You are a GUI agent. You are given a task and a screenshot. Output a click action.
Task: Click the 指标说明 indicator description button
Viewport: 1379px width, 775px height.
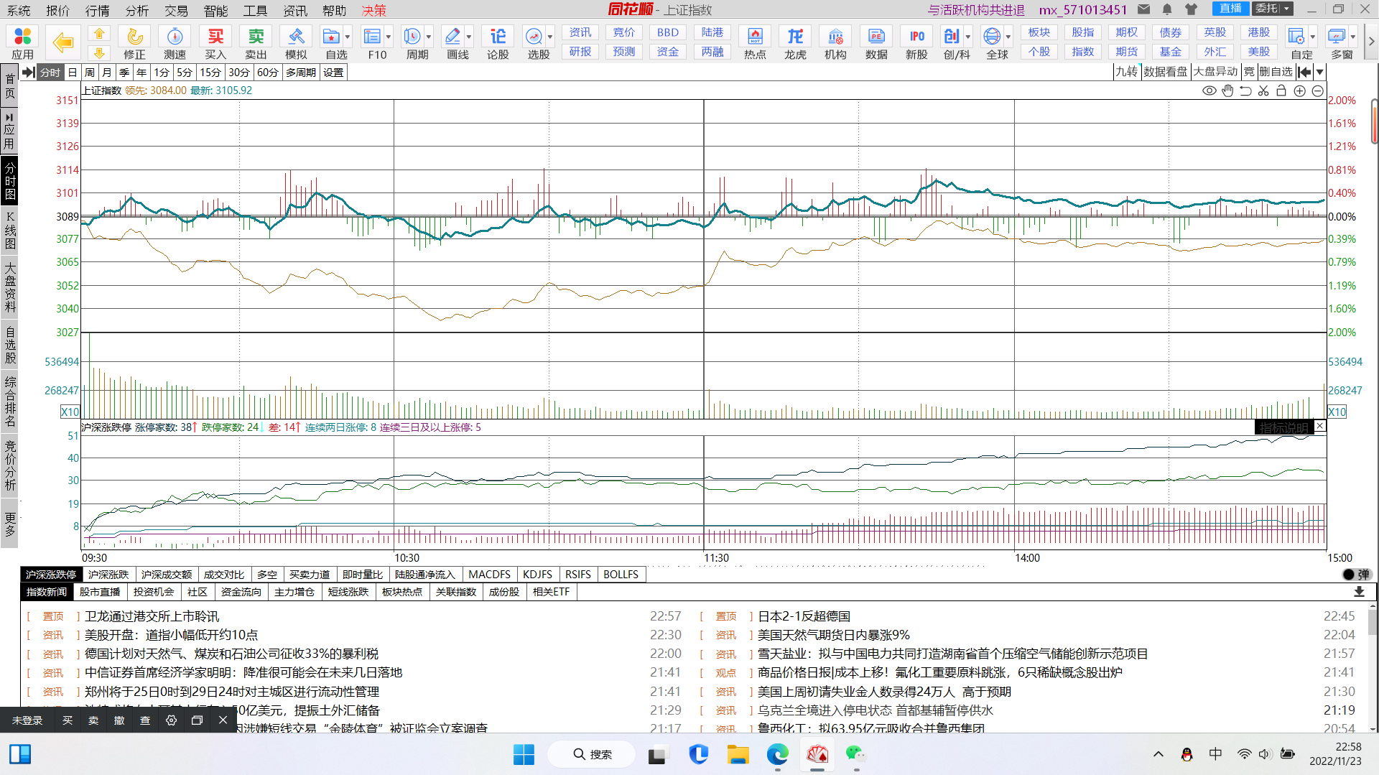[x=1284, y=427]
